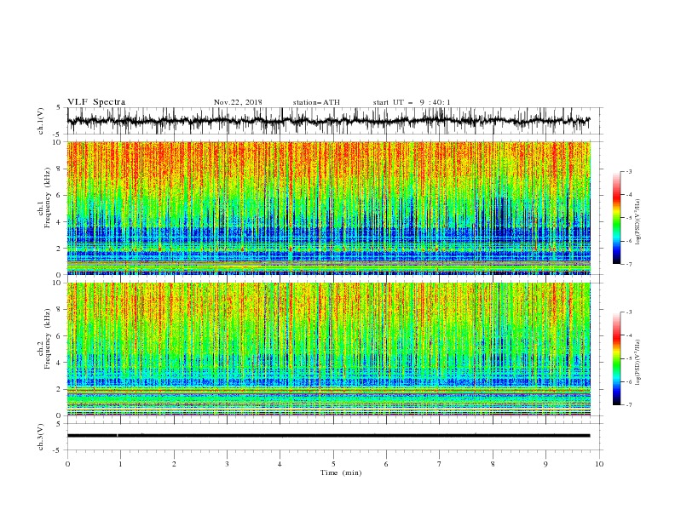The height and width of the screenshot is (521, 675).
Task: Click inside the ch.1 spectrogram panel
Action: point(328,208)
